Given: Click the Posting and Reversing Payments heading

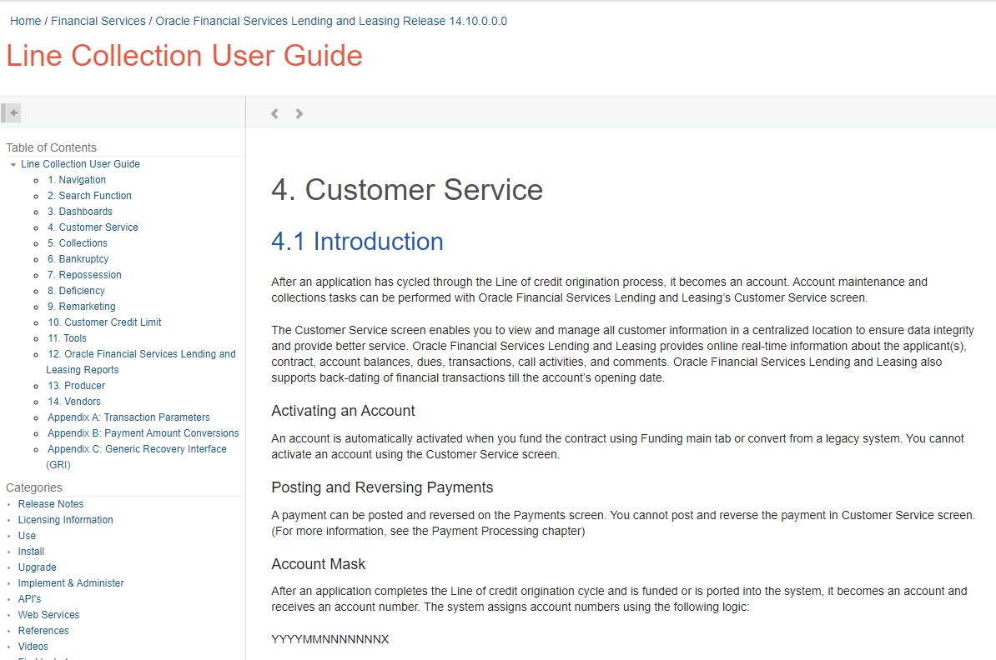Looking at the screenshot, I should click(x=382, y=487).
